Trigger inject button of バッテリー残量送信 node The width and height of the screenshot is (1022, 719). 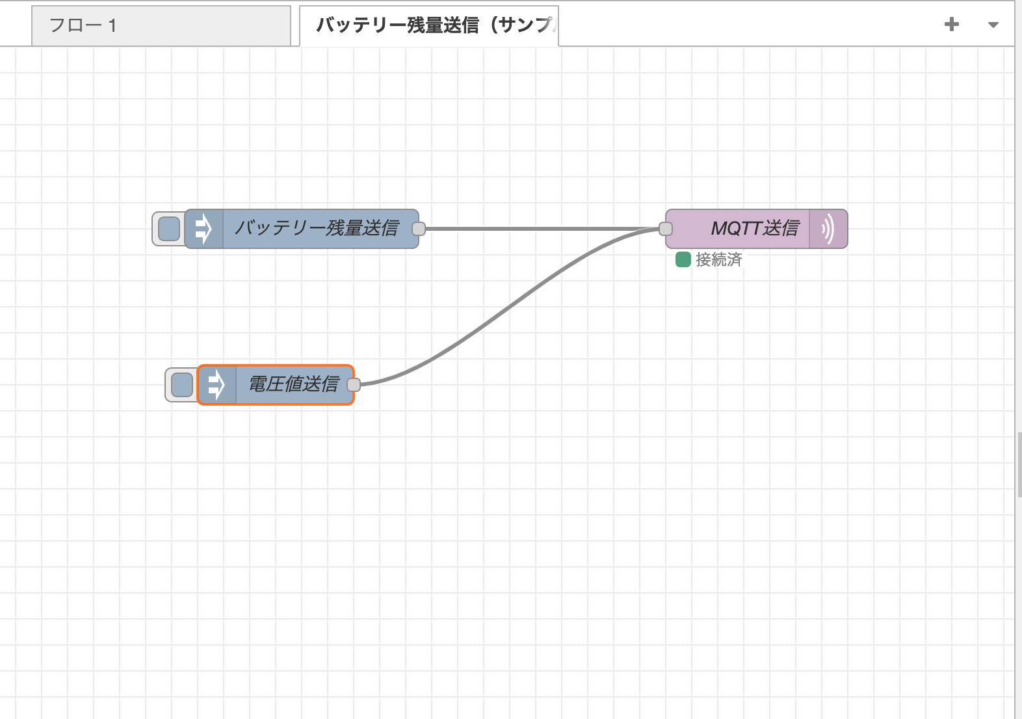169,229
